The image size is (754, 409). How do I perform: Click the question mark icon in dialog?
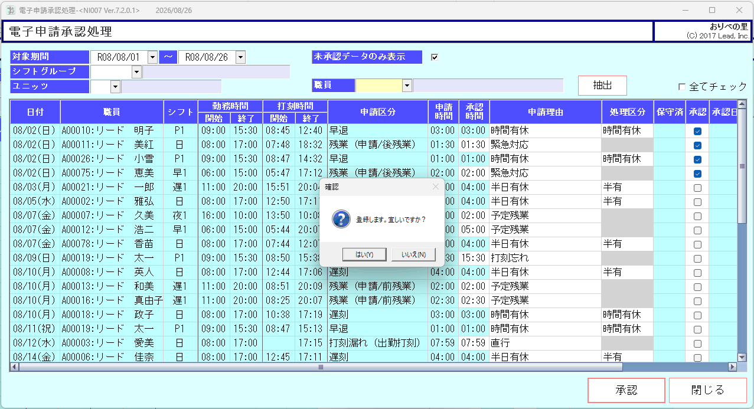[x=340, y=220]
